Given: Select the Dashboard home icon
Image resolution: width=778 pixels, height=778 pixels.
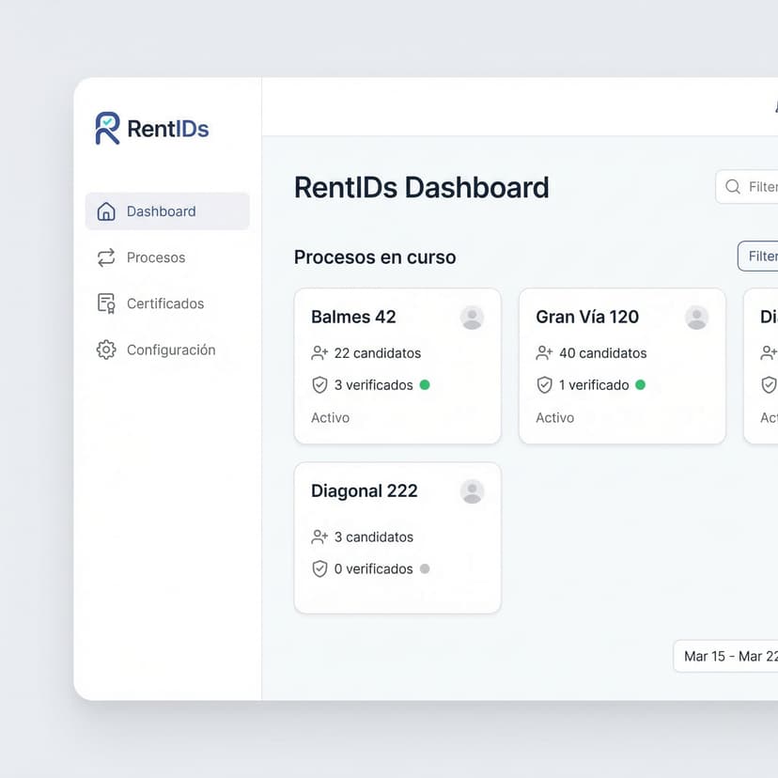Looking at the screenshot, I should 105,211.
